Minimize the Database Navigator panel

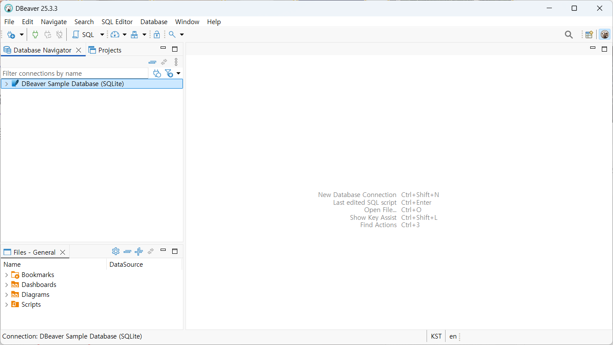click(163, 49)
